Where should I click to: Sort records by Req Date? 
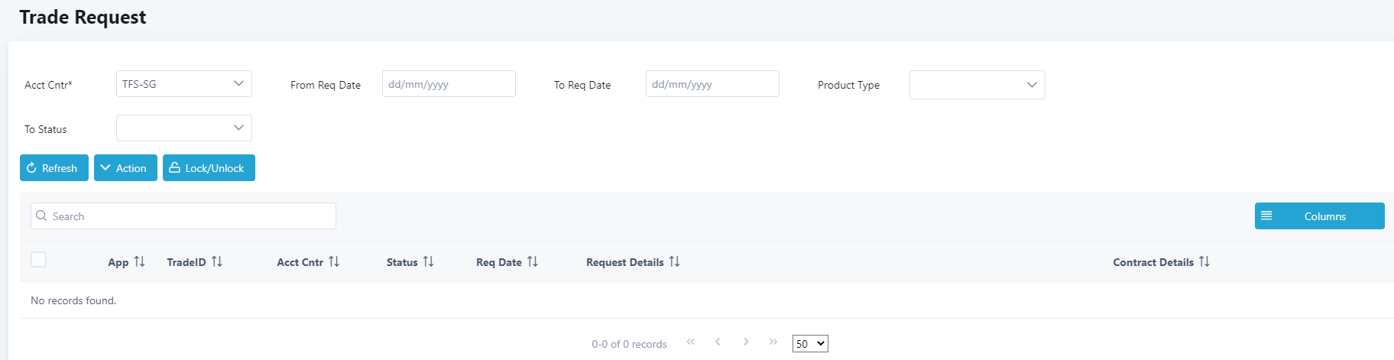point(533,261)
